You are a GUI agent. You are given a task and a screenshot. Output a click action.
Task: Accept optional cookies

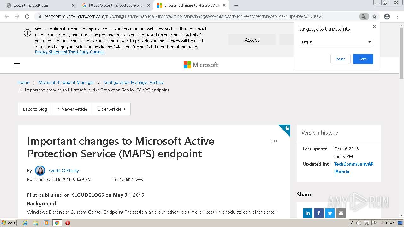(x=252, y=40)
